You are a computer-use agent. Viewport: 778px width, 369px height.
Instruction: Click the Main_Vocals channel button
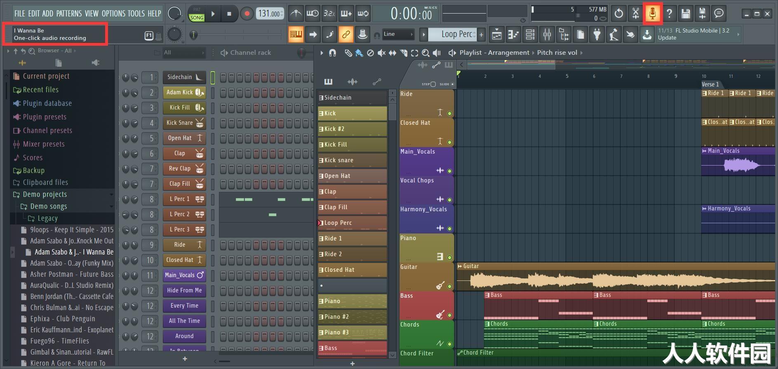pyautogui.click(x=184, y=275)
